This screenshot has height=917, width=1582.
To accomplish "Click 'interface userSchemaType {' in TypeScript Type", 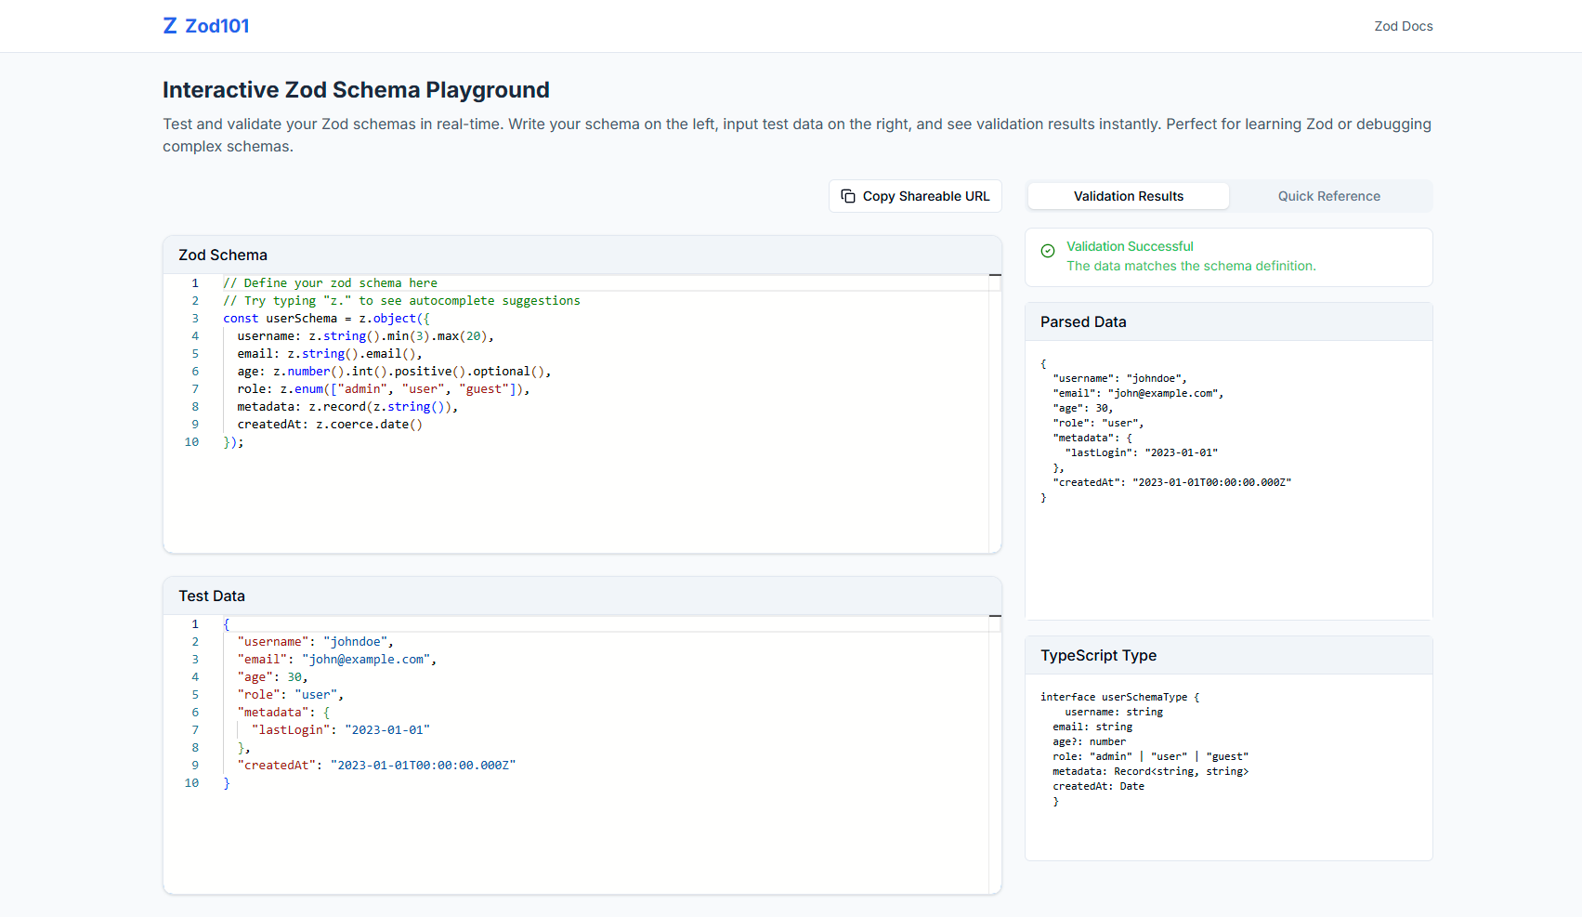I will [1120, 697].
